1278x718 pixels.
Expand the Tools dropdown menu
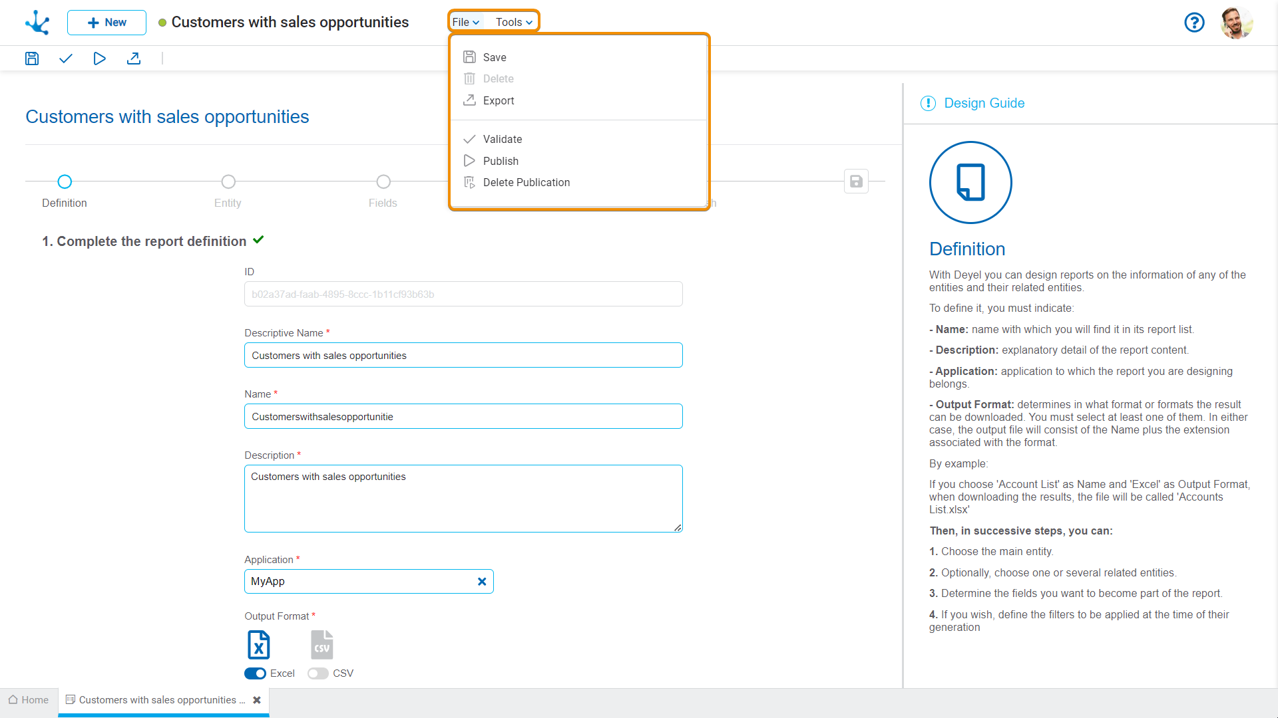click(x=514, y=22)
